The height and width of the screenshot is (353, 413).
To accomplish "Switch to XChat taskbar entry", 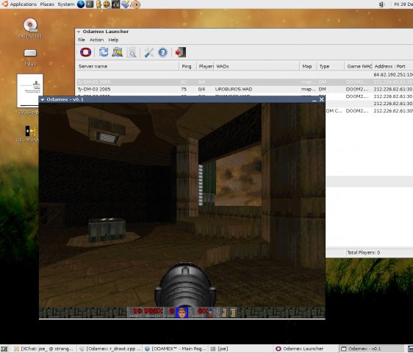I will [x=43, y=349].
